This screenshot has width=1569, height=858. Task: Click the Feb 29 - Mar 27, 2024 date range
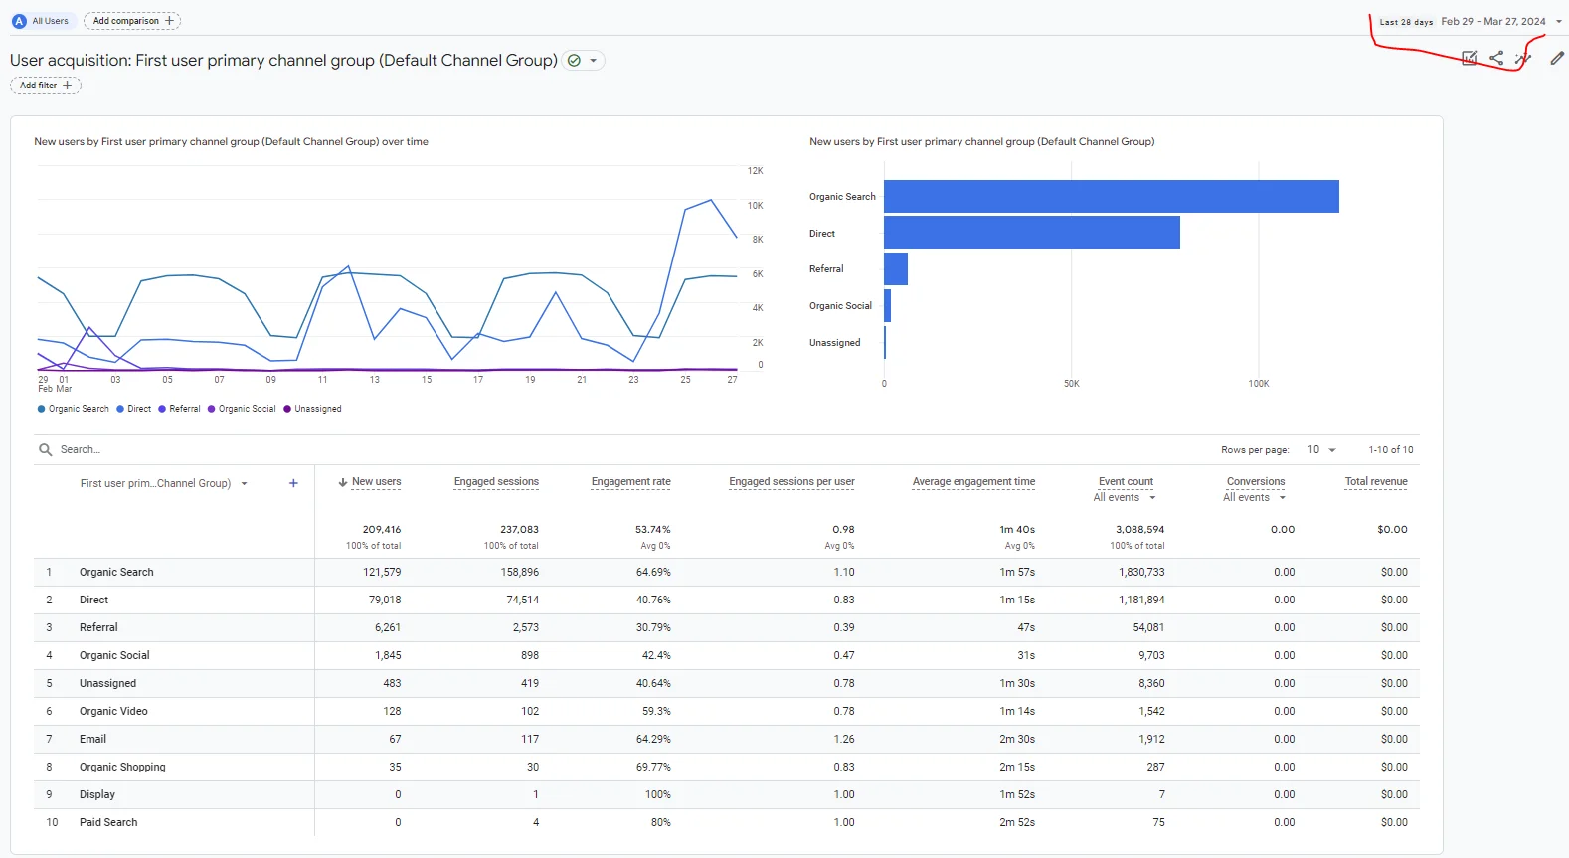tap(1493, 22)
